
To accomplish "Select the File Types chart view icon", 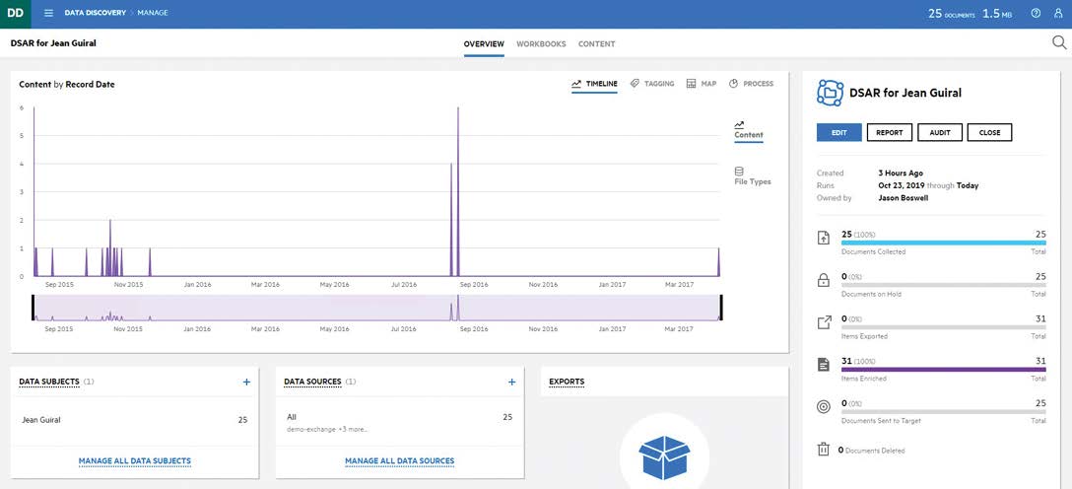I will click(738, 171).
